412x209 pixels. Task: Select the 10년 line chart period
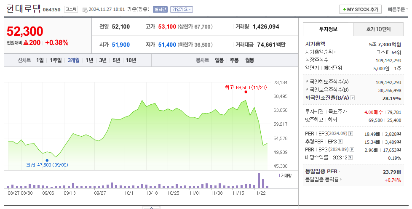coord(131,60)
